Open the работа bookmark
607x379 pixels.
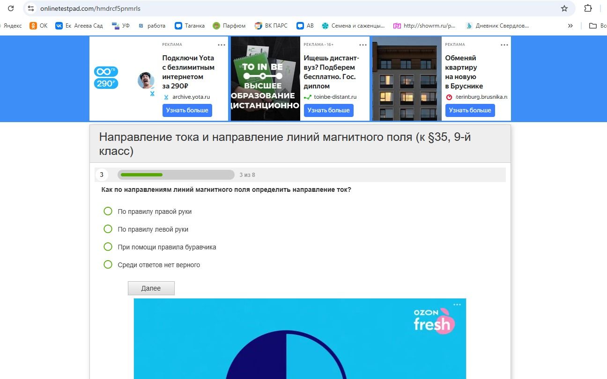coord(152,26)
